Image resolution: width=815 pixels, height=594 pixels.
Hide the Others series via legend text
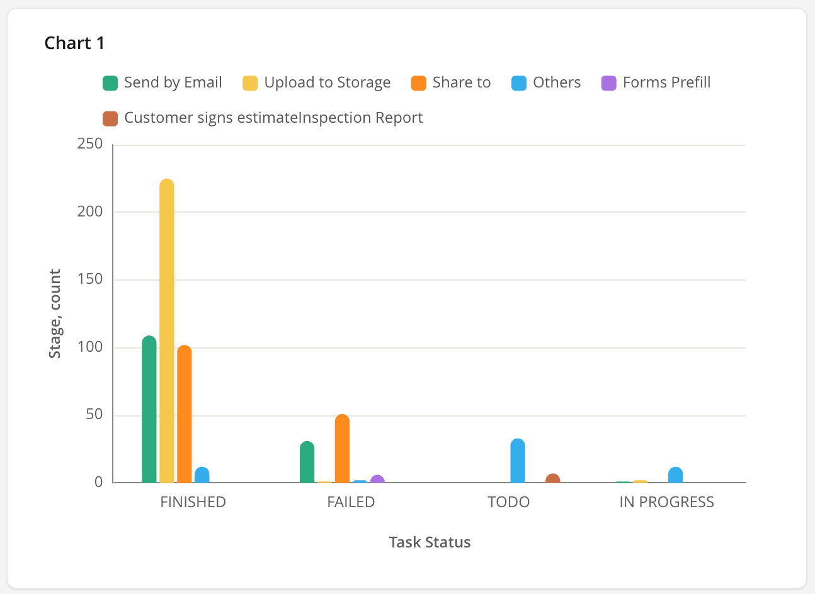tap(556, 83)
